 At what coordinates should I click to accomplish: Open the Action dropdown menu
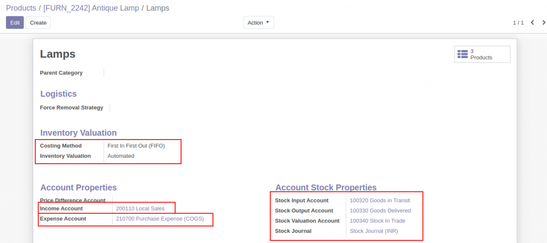click(259, 22)
